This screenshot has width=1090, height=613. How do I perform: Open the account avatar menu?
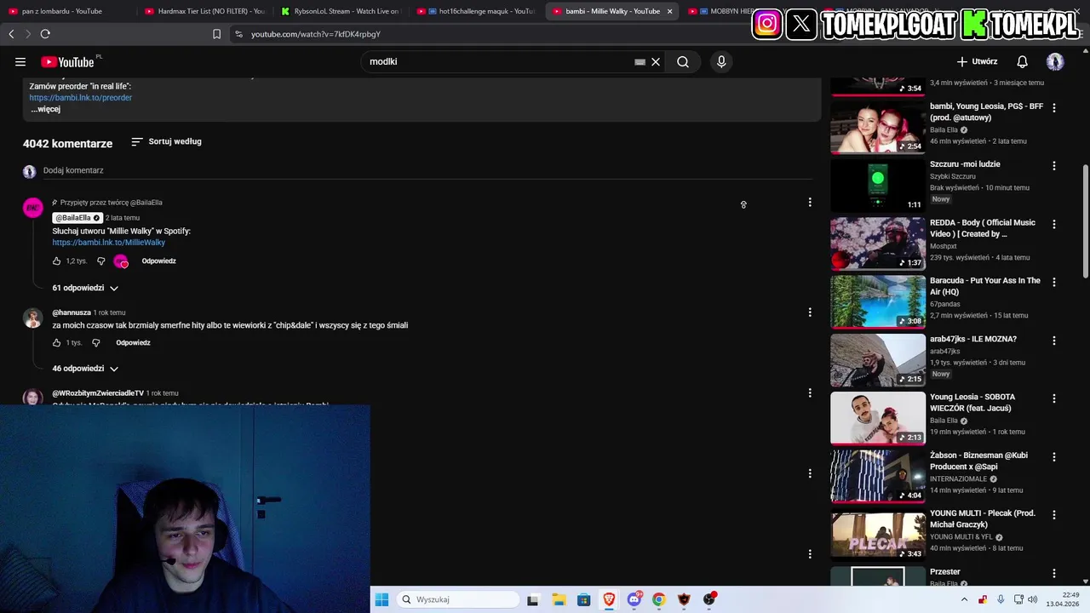click(x=1055, y=61)
